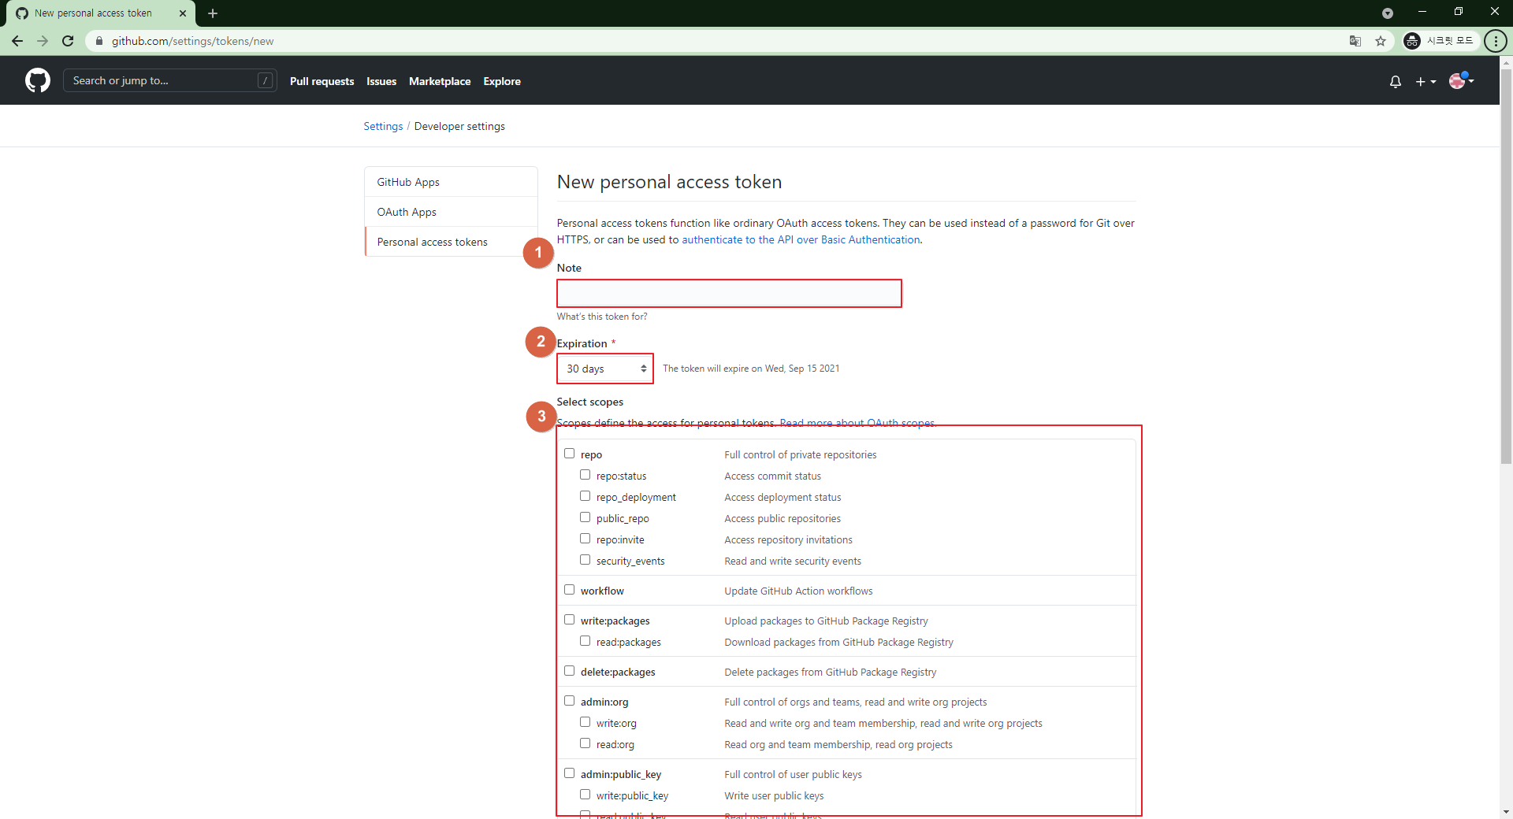Focus the Search or jump to box
This screenshot has width=1513, height=819.
click(x=169, y=80)
